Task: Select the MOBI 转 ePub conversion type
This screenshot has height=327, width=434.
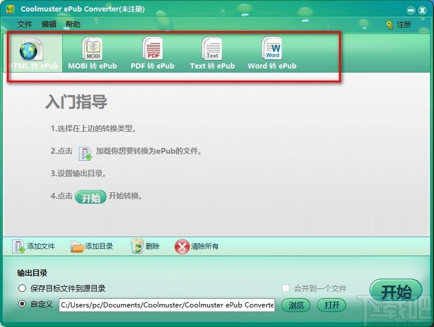Action: [93, 53]
